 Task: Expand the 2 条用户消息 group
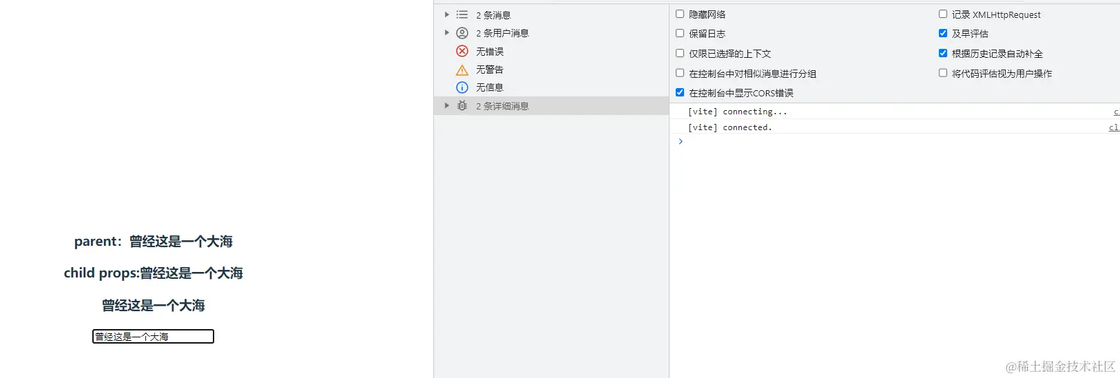[446, 33]
